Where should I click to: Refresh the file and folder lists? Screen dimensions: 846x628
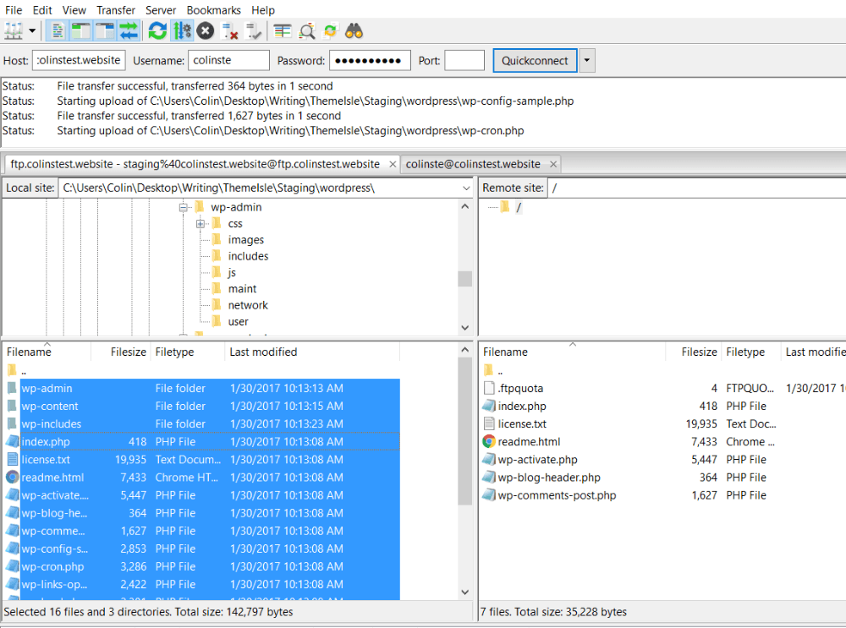(157, 30)
